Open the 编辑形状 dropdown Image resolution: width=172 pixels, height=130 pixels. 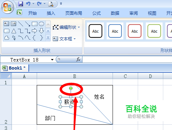tap(66, 27)
